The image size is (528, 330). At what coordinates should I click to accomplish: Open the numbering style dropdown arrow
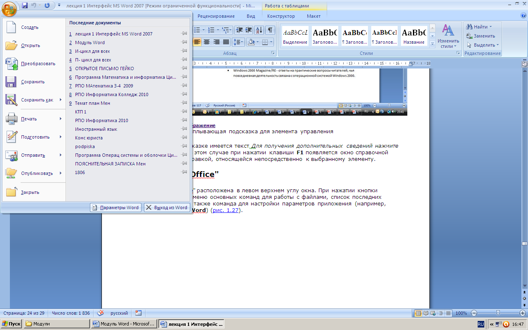[218, 30]
